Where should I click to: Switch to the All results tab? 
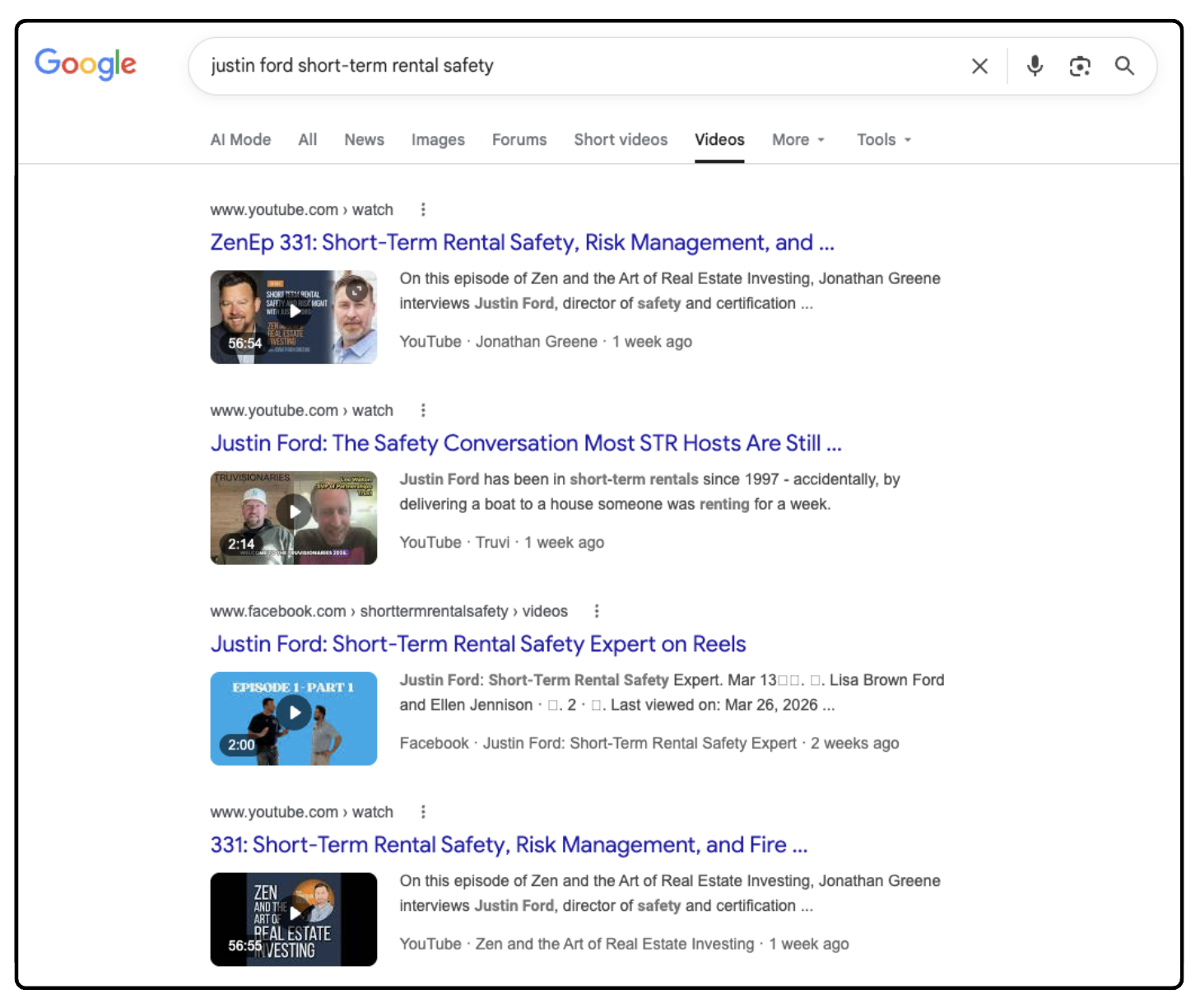coord(308,139)
